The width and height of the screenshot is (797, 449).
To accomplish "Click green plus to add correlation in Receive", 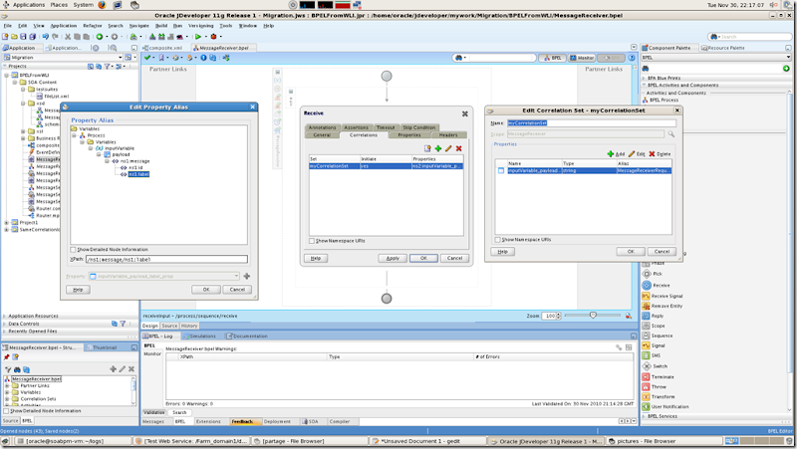I will click(438, 148).
